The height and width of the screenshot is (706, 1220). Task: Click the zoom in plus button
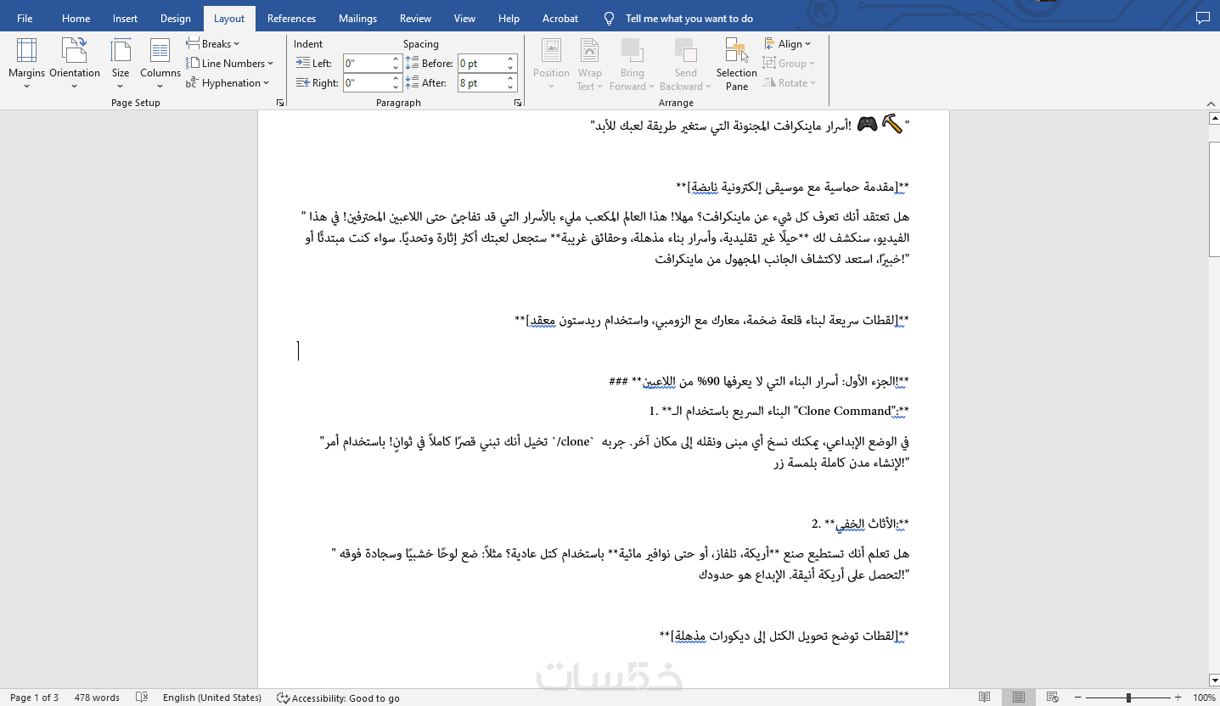pyautogui.click(x=1178, y=698)
